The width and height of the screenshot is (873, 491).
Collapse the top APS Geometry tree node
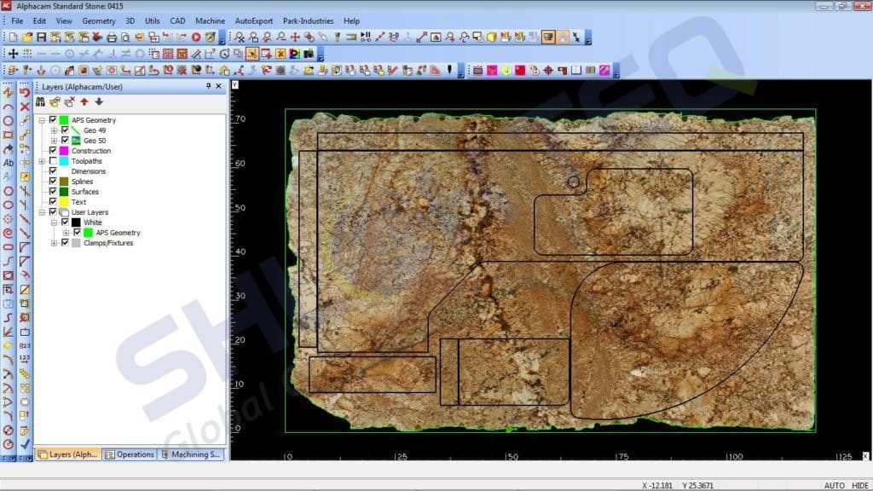(x=42, y=119)
